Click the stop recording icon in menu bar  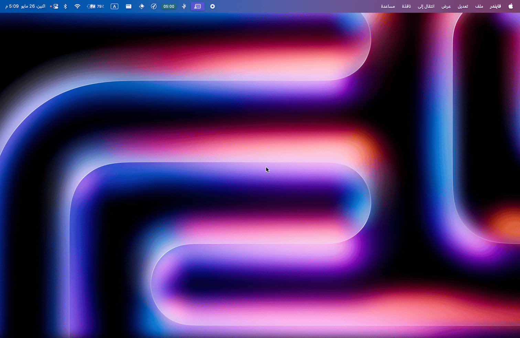coord(213,6)
